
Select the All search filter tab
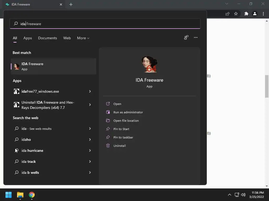click(15, 38)
